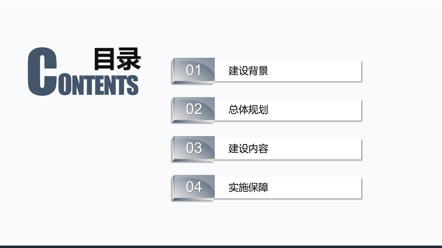Click the dark strip along slide bottom
Screen dimensions: 442x248
tap(221, 247)
